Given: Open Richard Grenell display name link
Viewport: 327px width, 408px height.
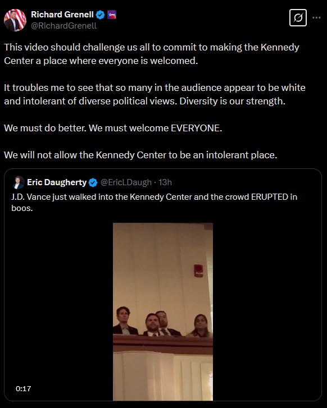Looking at the screenshot, I should click(62, 15).
